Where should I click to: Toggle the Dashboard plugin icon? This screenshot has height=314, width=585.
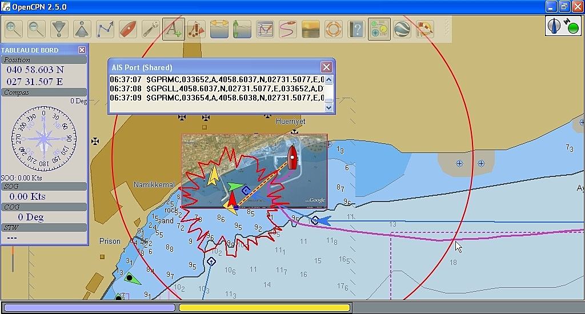379,29
